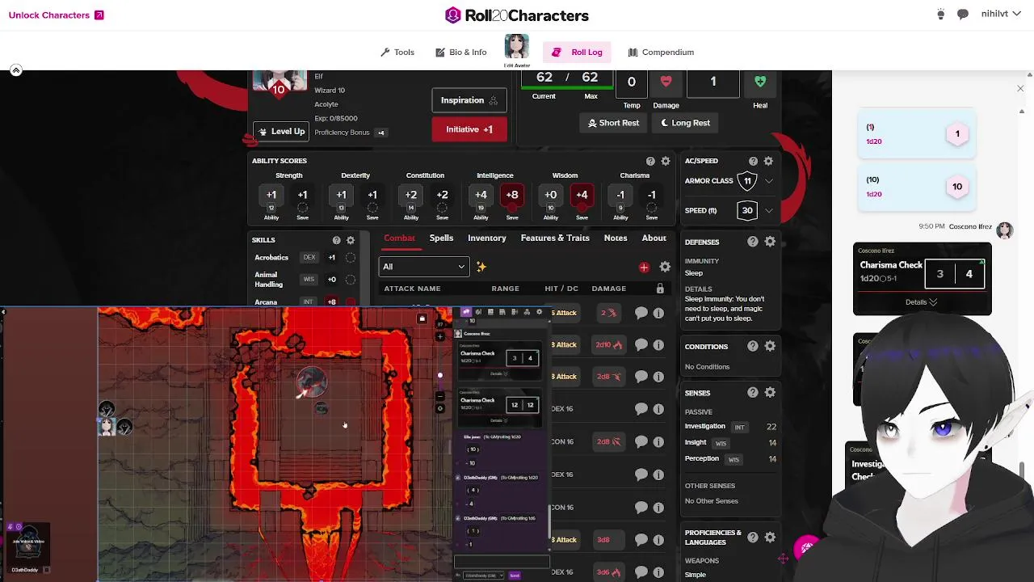Click the Skills panel help icon
The image size is (1034, 582).
coord(336,240)
